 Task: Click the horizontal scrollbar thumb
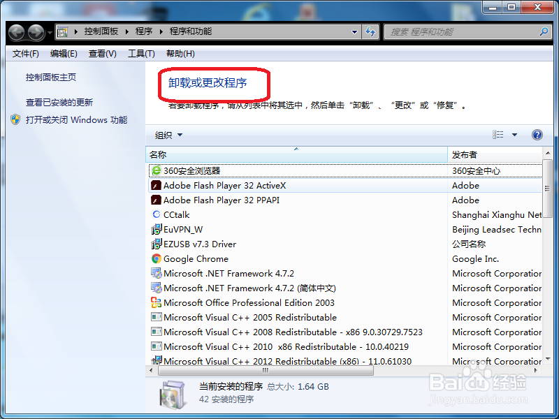(x=266, y=371)
